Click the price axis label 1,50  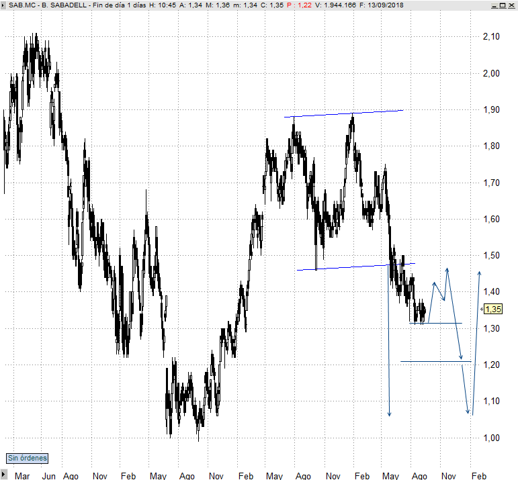tap(492, 255)
